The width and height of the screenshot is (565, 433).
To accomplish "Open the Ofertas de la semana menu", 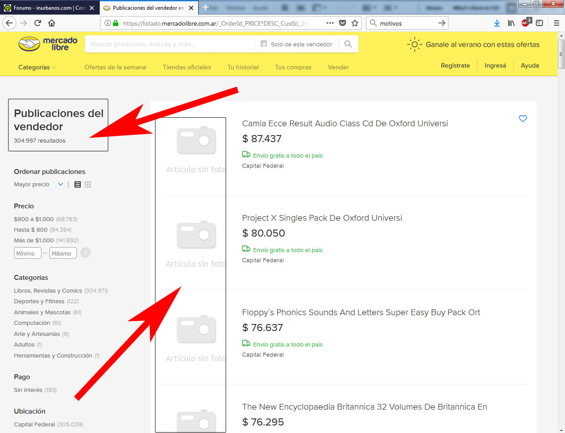I will [x=115, y=67].
